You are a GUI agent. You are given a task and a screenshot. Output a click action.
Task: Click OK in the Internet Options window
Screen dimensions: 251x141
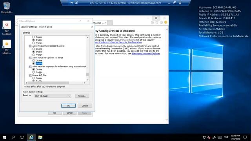55,113
